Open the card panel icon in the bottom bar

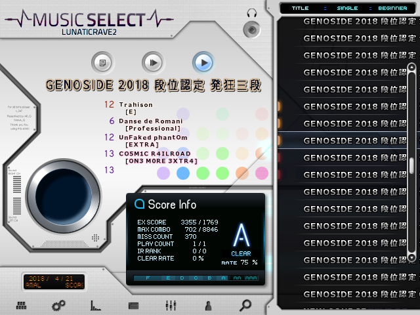coord(133,306)
